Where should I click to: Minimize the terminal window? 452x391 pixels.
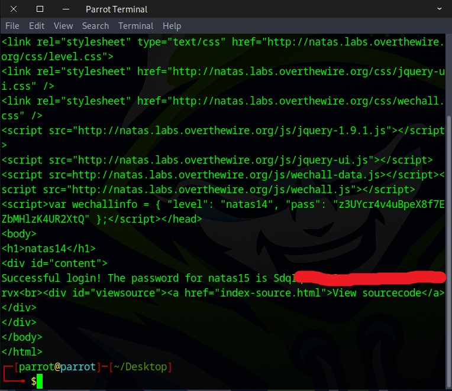[66, 9]
